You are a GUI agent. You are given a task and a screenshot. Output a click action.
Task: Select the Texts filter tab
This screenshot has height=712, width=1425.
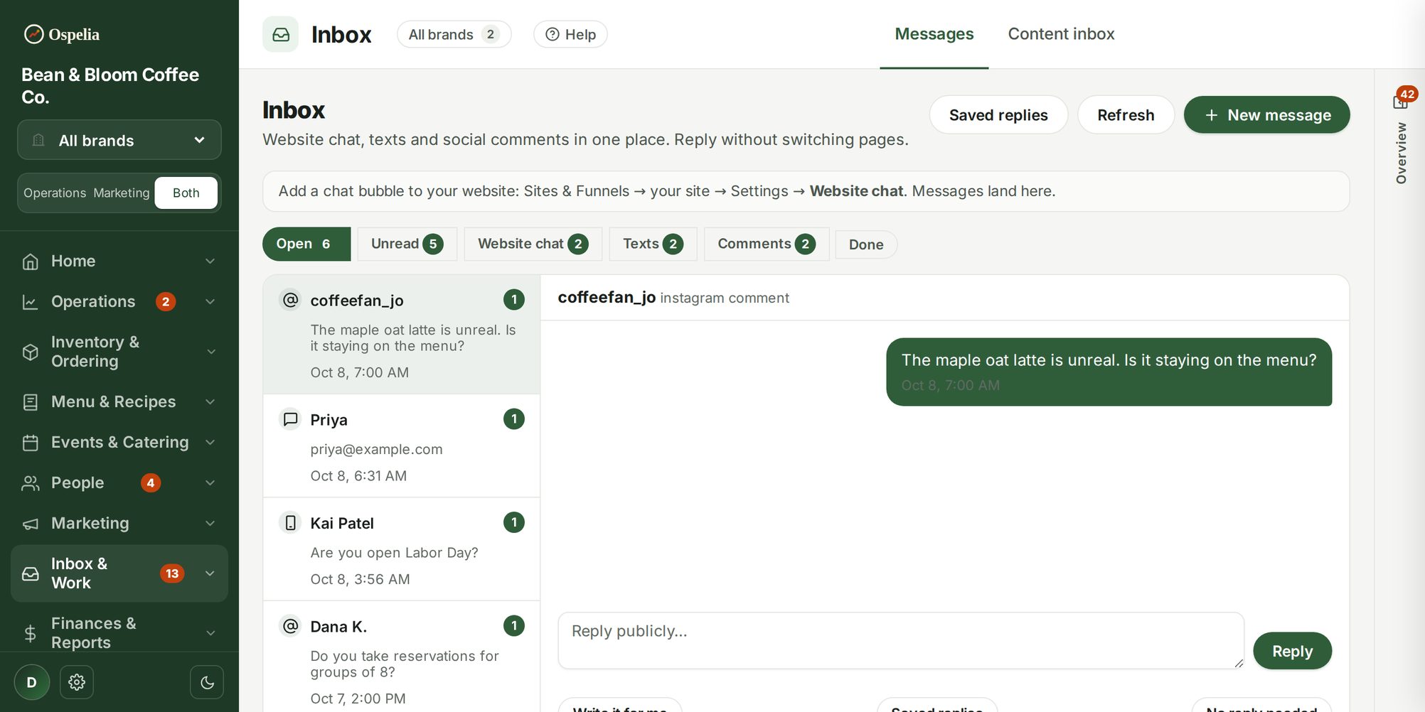click(653, 244)
